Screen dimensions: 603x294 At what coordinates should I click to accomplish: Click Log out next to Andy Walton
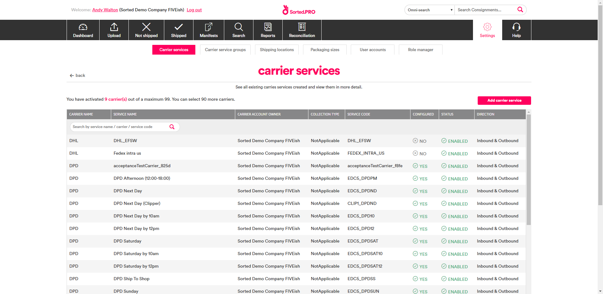tap(194, 10)
